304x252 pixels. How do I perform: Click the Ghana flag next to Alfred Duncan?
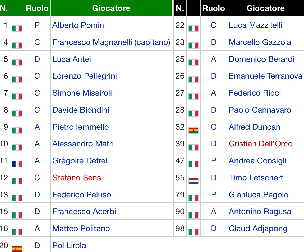coord(194,130)
